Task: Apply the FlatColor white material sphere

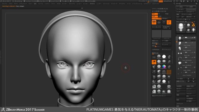Action: coord(164,57)
